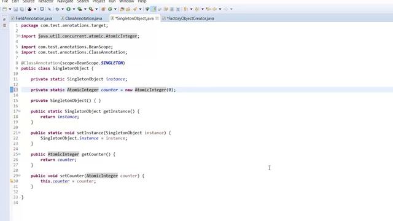Open the Search dropdown arrow
This screenshot has height=221, width=393.
click(x=140, y=9)
